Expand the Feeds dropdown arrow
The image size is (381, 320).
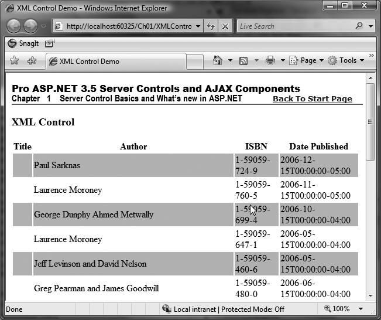256,60
